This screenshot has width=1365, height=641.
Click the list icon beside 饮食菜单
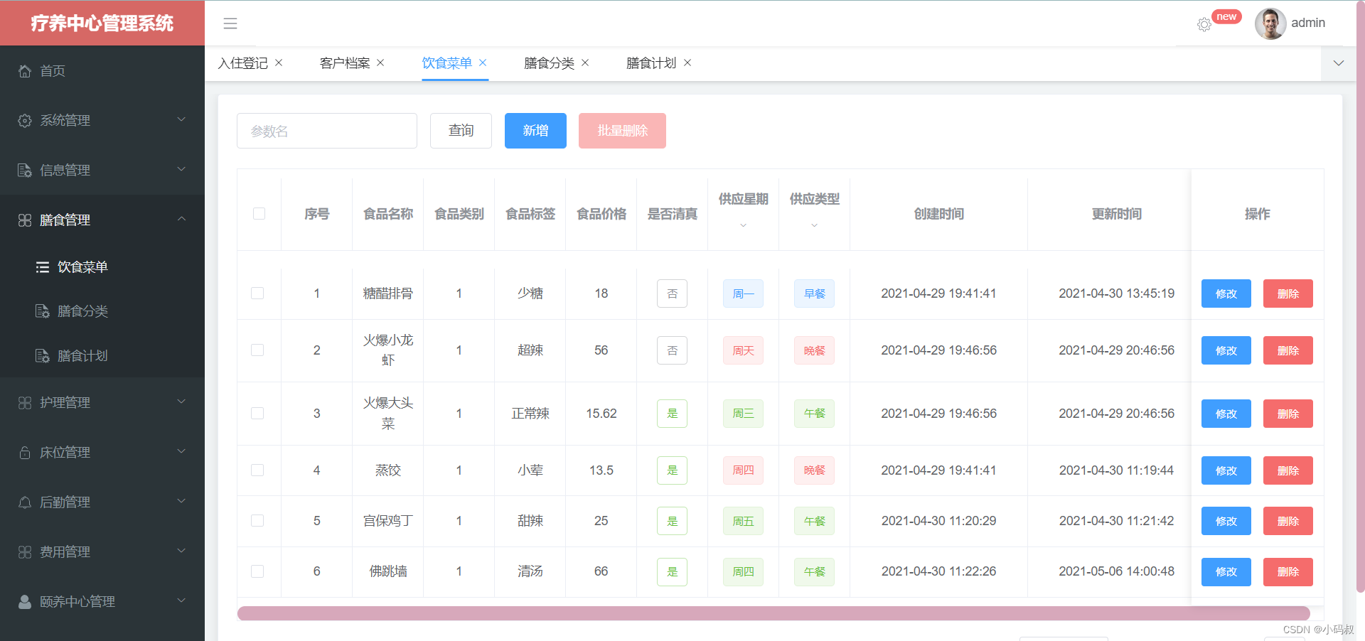pos(43,267)
